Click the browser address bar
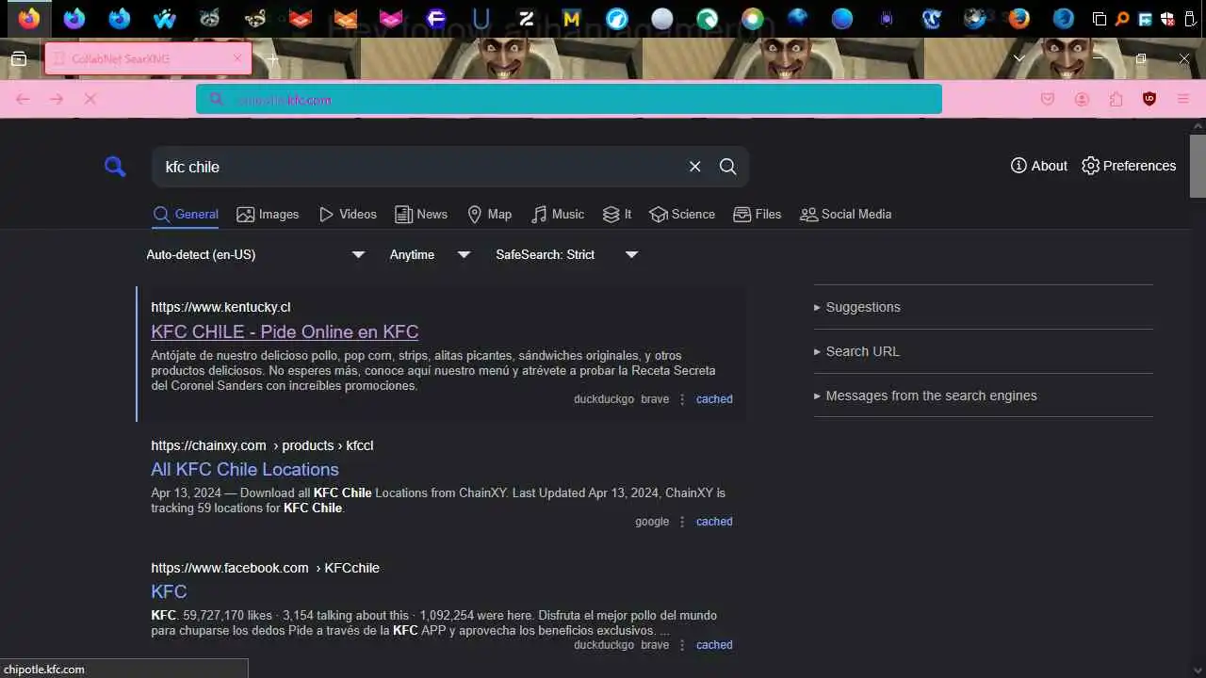Image resolution: width=1206 pixels, height=678 pixels. click(569, 99)
